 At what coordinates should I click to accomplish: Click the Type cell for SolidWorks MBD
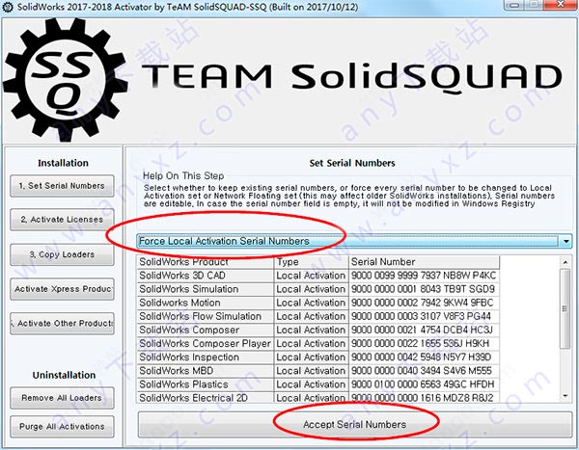(312, 371)
